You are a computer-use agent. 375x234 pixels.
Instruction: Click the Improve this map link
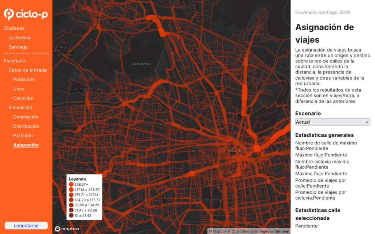point(274,231)
